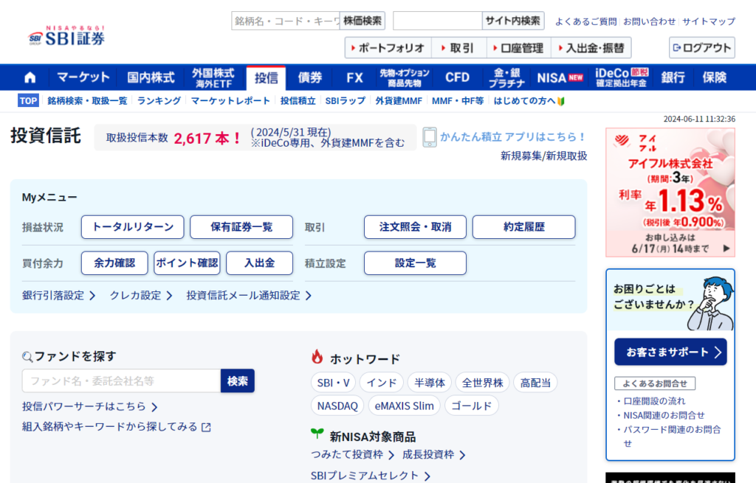Open the アイフル株式会社 bond advertisement banner

coord(670,192)
